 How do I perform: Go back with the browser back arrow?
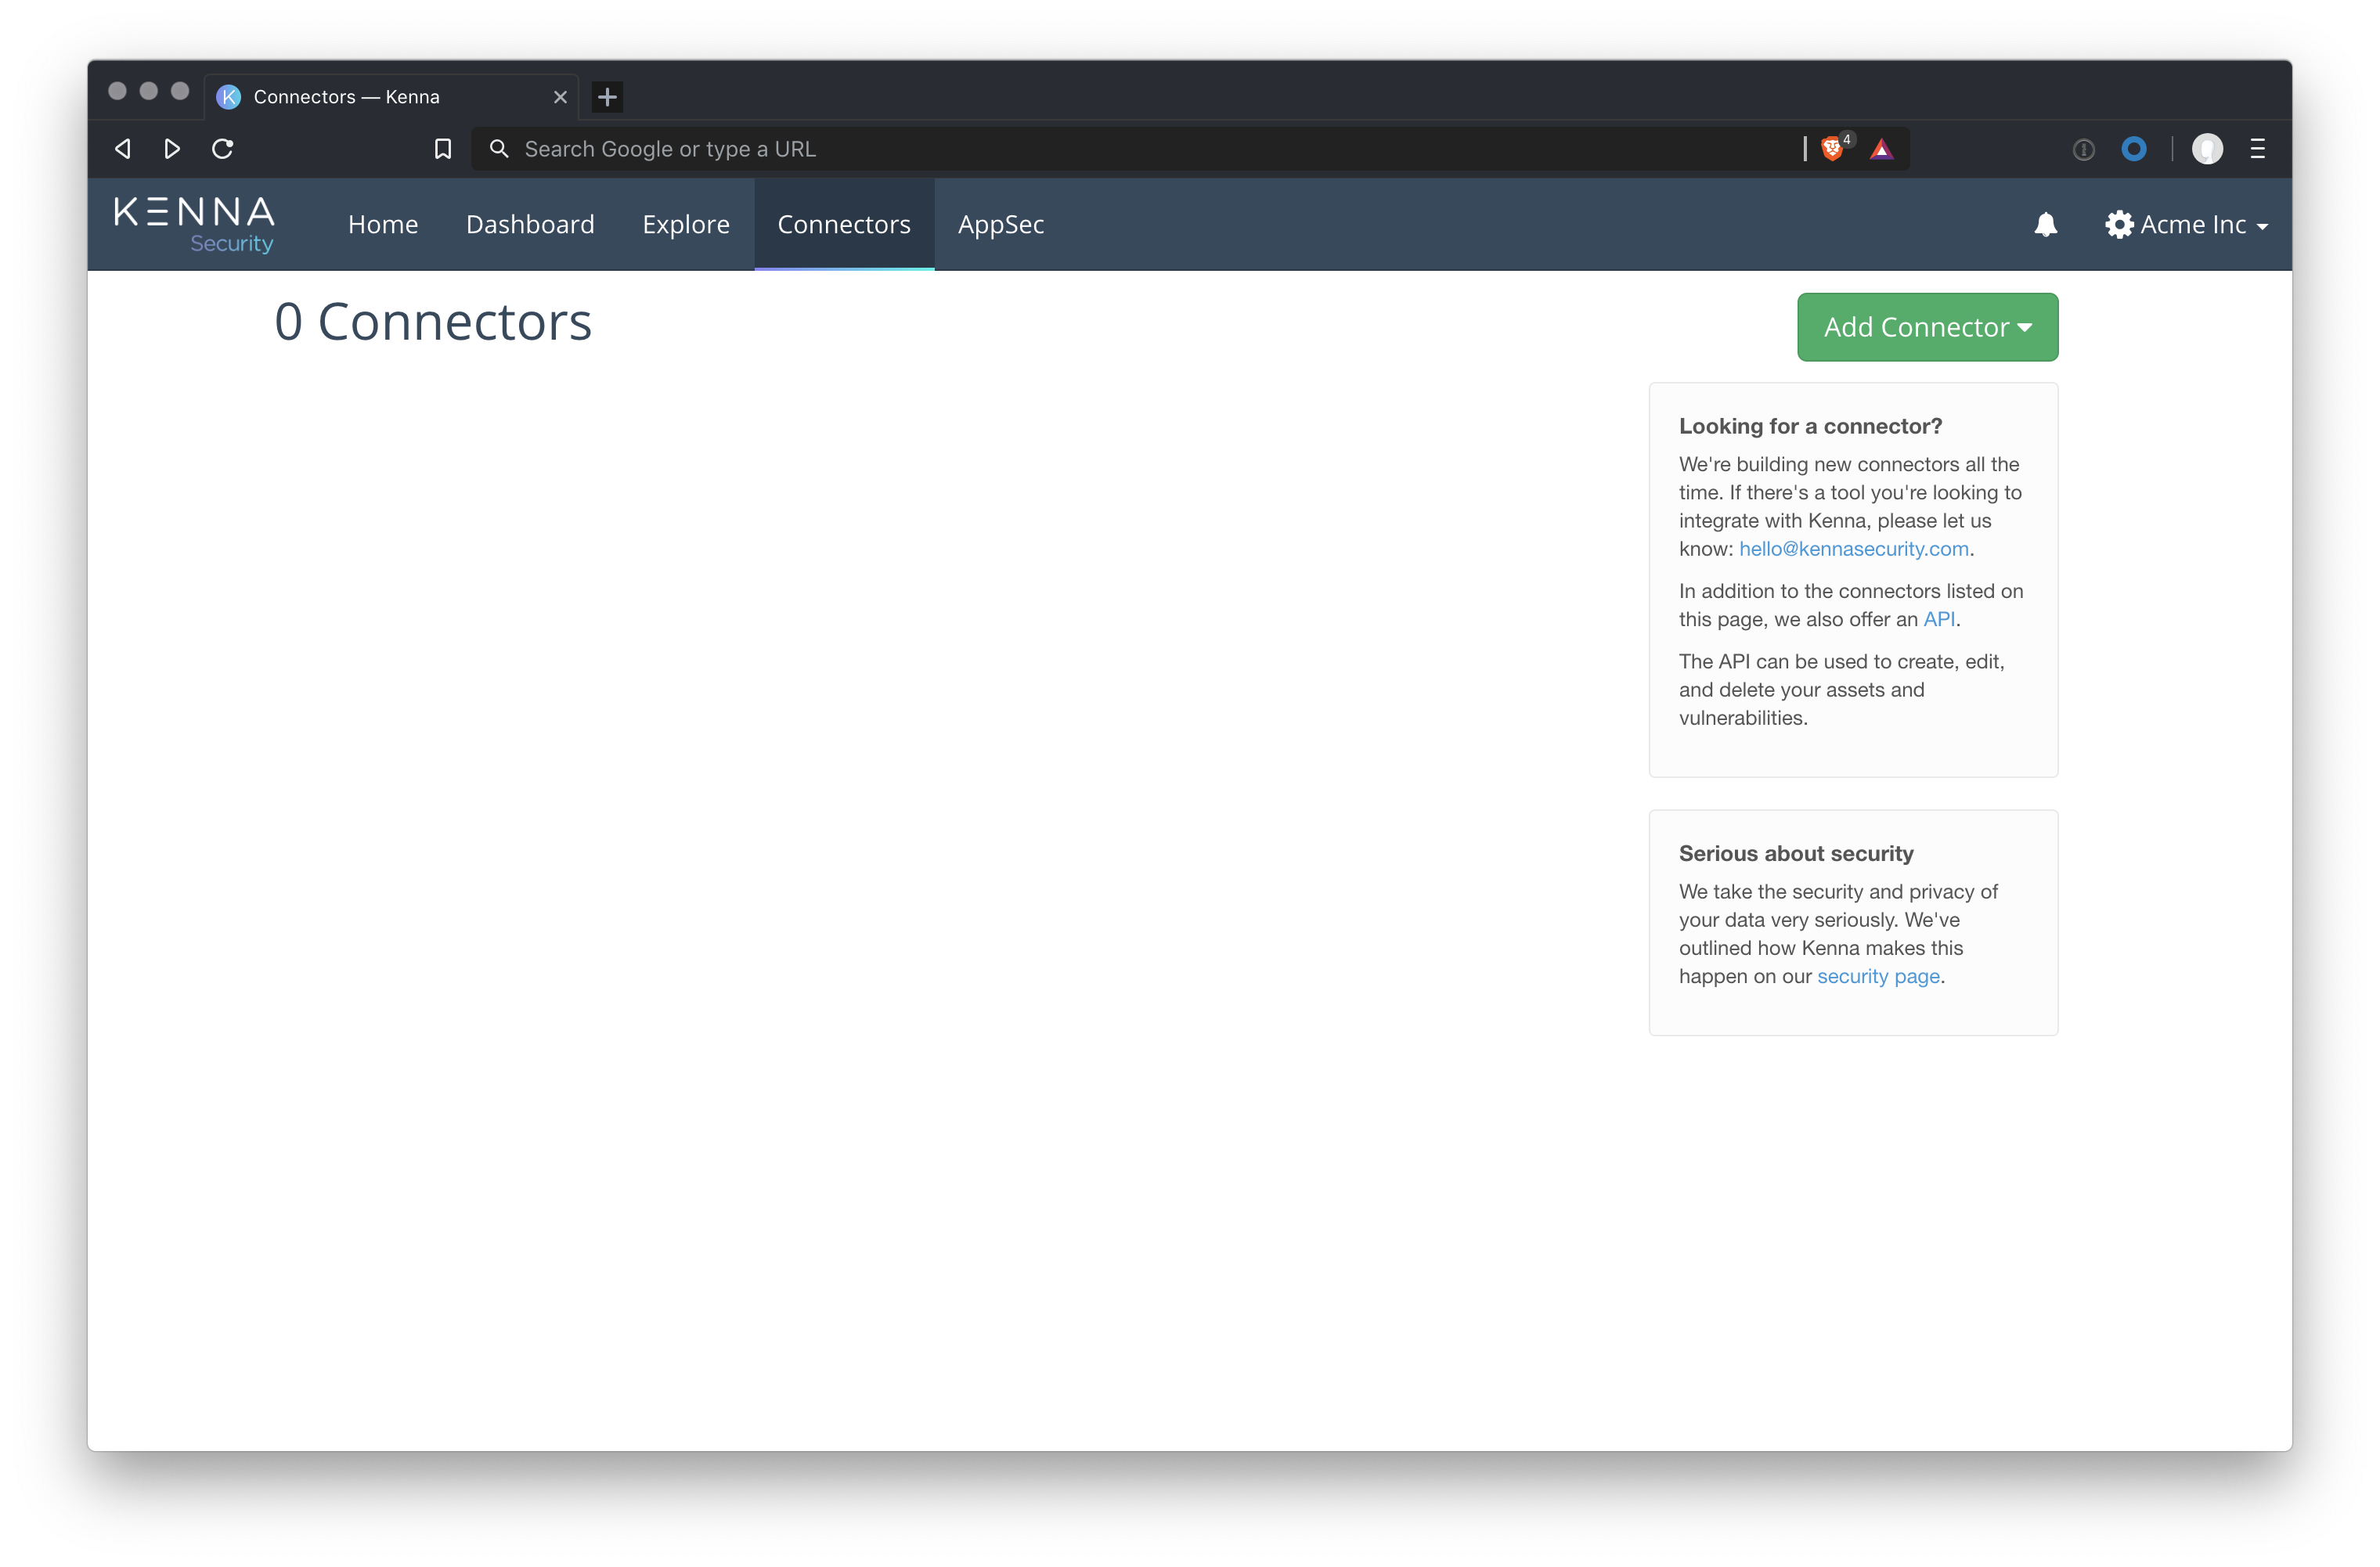pyautogui.click(x=123, y=149)
